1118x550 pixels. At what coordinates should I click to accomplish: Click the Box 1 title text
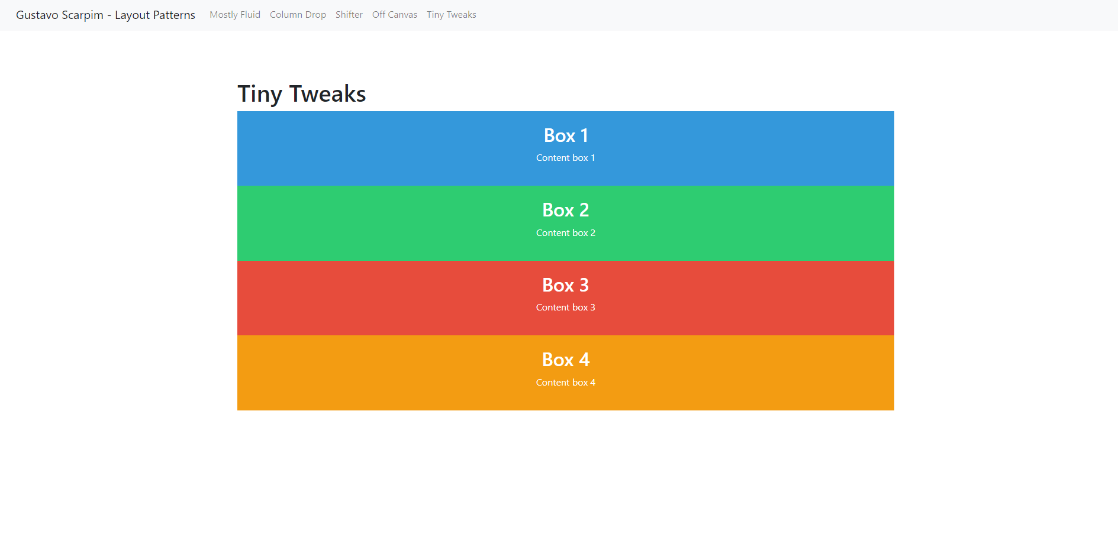point(565,135)
